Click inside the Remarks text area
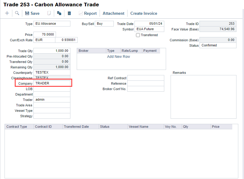 click(203, 96)
